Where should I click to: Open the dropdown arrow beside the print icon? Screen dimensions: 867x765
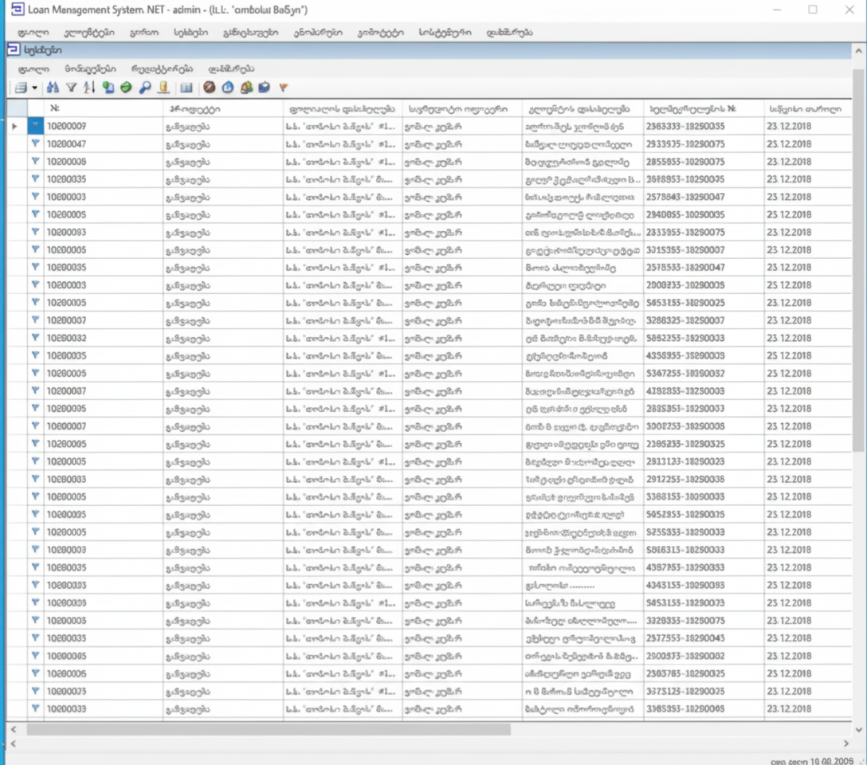pyautogui.click(x=34, y=88)
